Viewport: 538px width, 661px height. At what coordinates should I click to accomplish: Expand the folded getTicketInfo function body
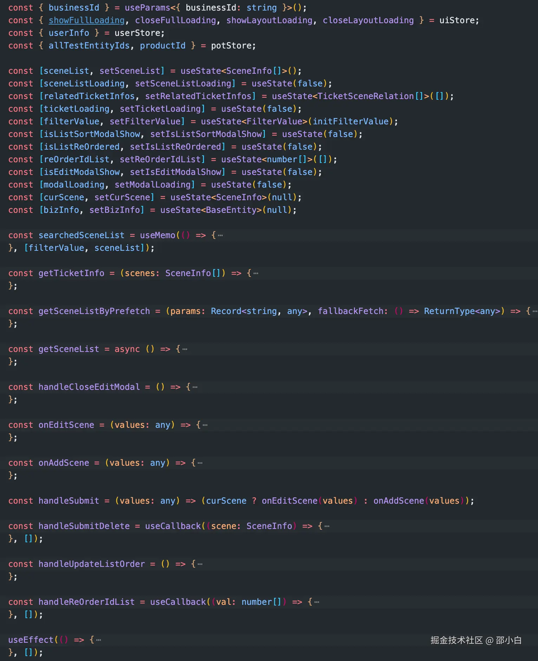point(256,274)
